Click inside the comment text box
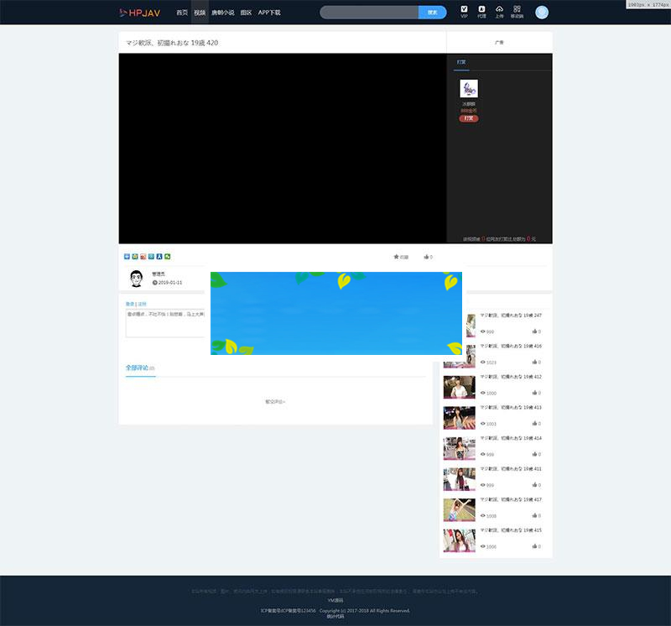Screen dimensions: 671x626 click(165, 323)
